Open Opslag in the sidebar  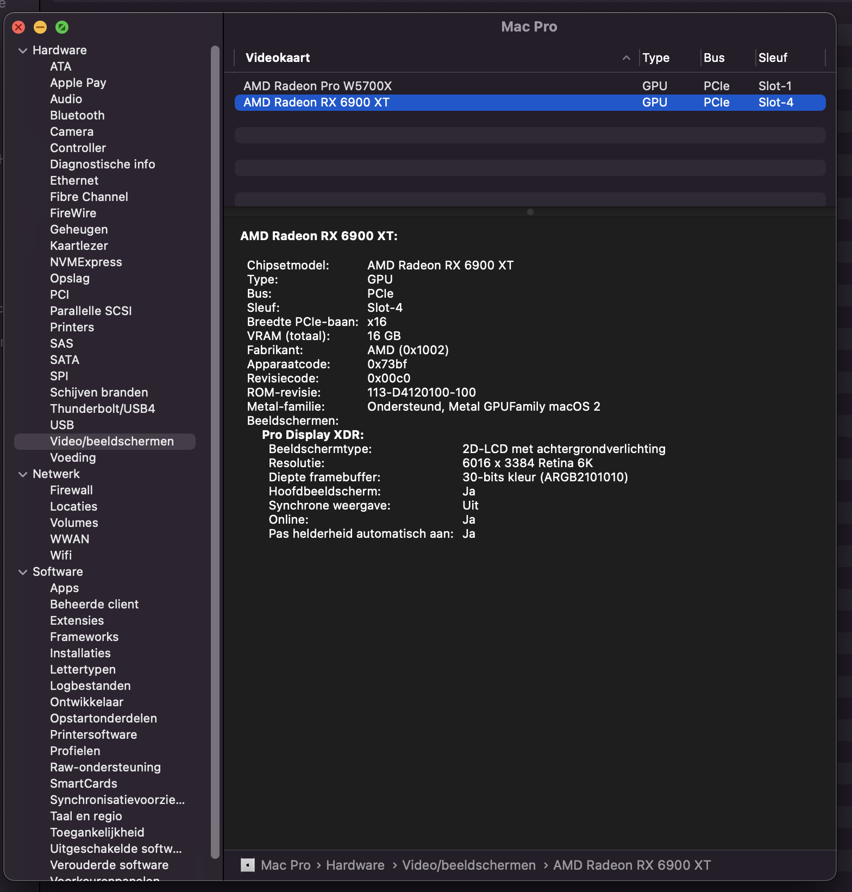[70, 278]
